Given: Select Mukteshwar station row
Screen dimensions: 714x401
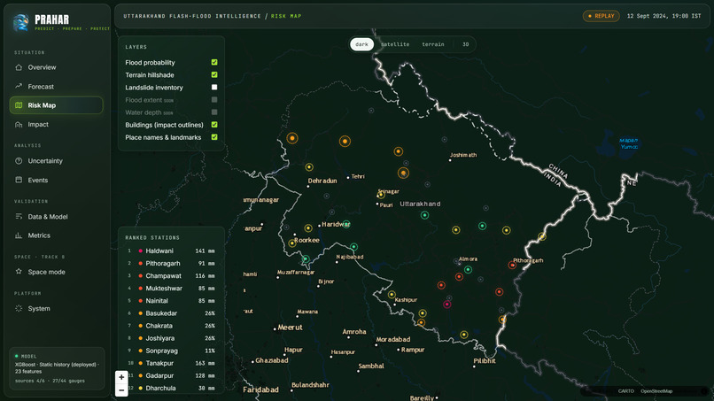Looking at the screenshot, I should coord(171,288).
